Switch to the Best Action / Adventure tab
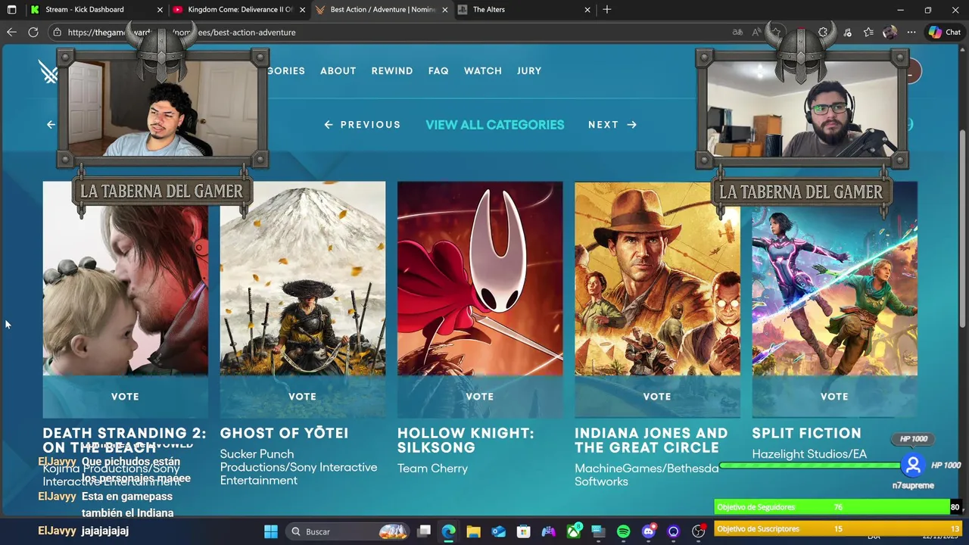Viewport: 969px width, 545px height. (x=382, y=10)
